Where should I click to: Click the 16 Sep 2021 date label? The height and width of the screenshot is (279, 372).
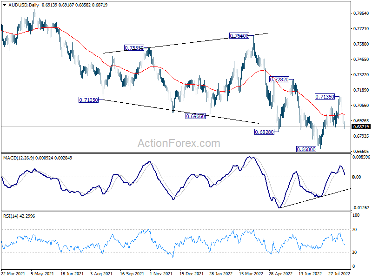tap(132, 274)
